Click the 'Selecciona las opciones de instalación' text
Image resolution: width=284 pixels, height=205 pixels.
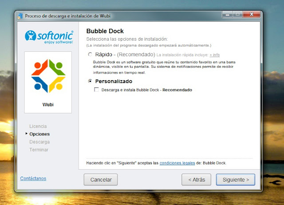[127, 39]
